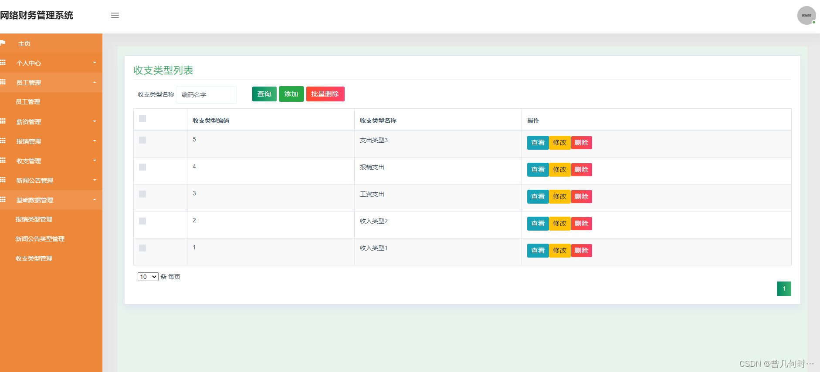Click the 收支类型列表 heading
The width and height of the screenshot is (820, 372).
coord(163,70)
